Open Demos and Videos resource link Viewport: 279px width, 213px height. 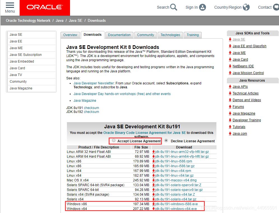pos(247,100)
